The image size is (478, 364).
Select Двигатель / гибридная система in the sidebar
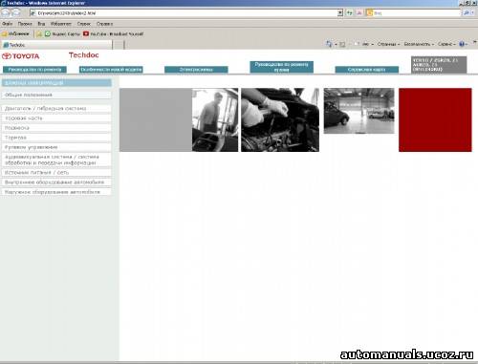click(56, 109)
